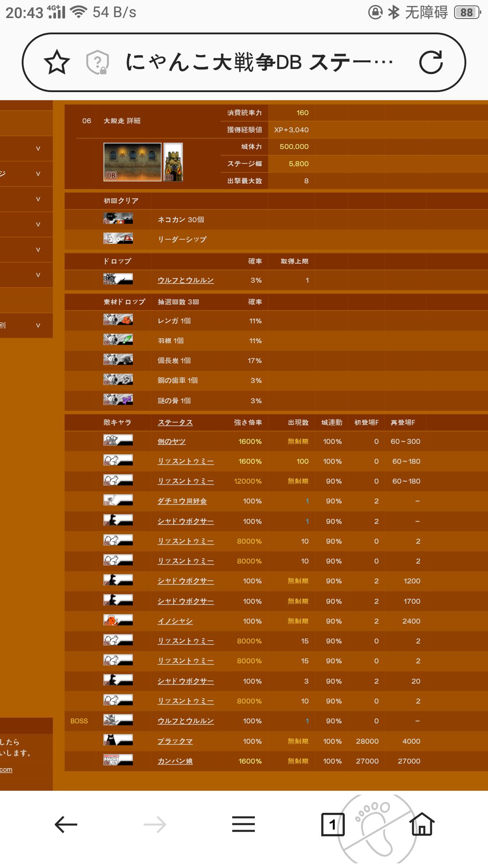488x867 pixels.
Task: Tap the Wi-Fi status icon
Action: click(x=79, y=12)
